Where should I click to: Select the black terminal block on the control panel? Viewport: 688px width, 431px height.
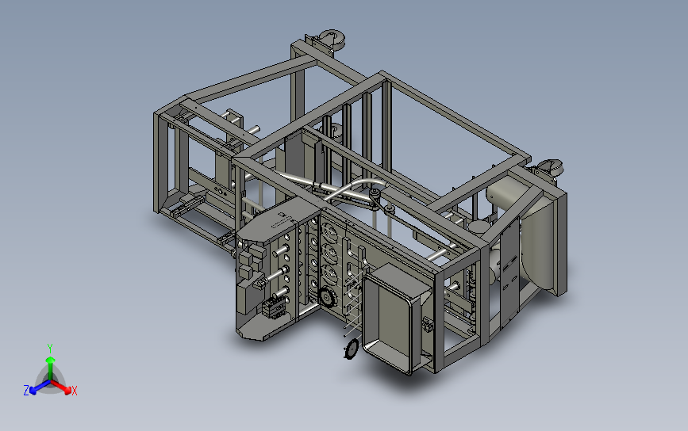coord(275,307)
